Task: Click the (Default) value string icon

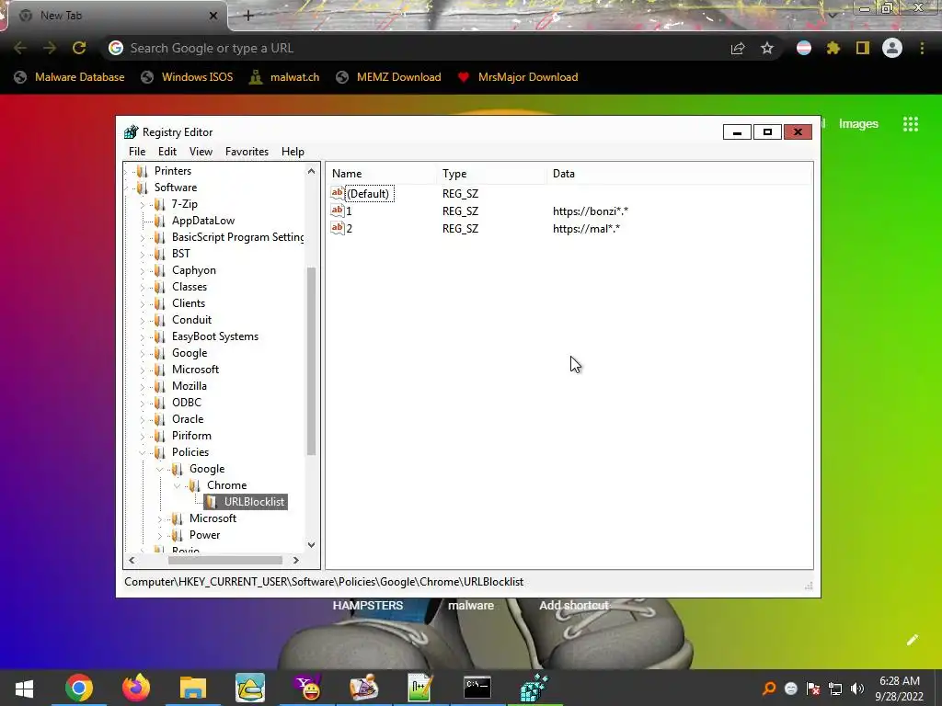Action: [338, 193]
